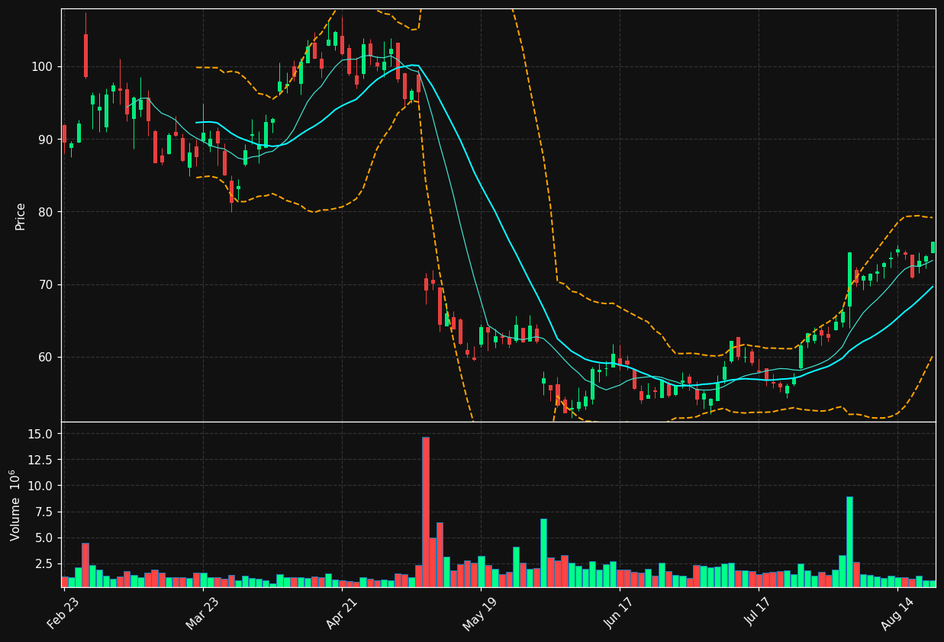Click the Volume axis title
The height and width of the screenshot is (642, 944).
point(14,505)
